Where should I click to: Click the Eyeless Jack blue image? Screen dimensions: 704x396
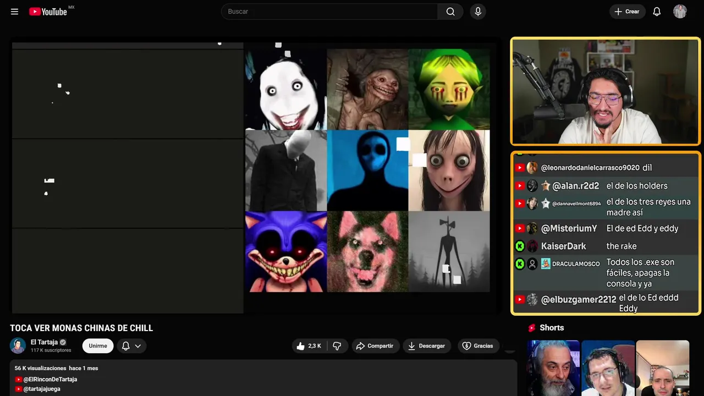coord(367,170)
